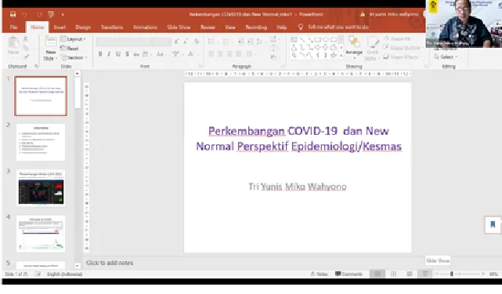This screenshot has width=502, height=294.
Task: Open the Select dropdown in Editing group
Action: click(446, 56)
